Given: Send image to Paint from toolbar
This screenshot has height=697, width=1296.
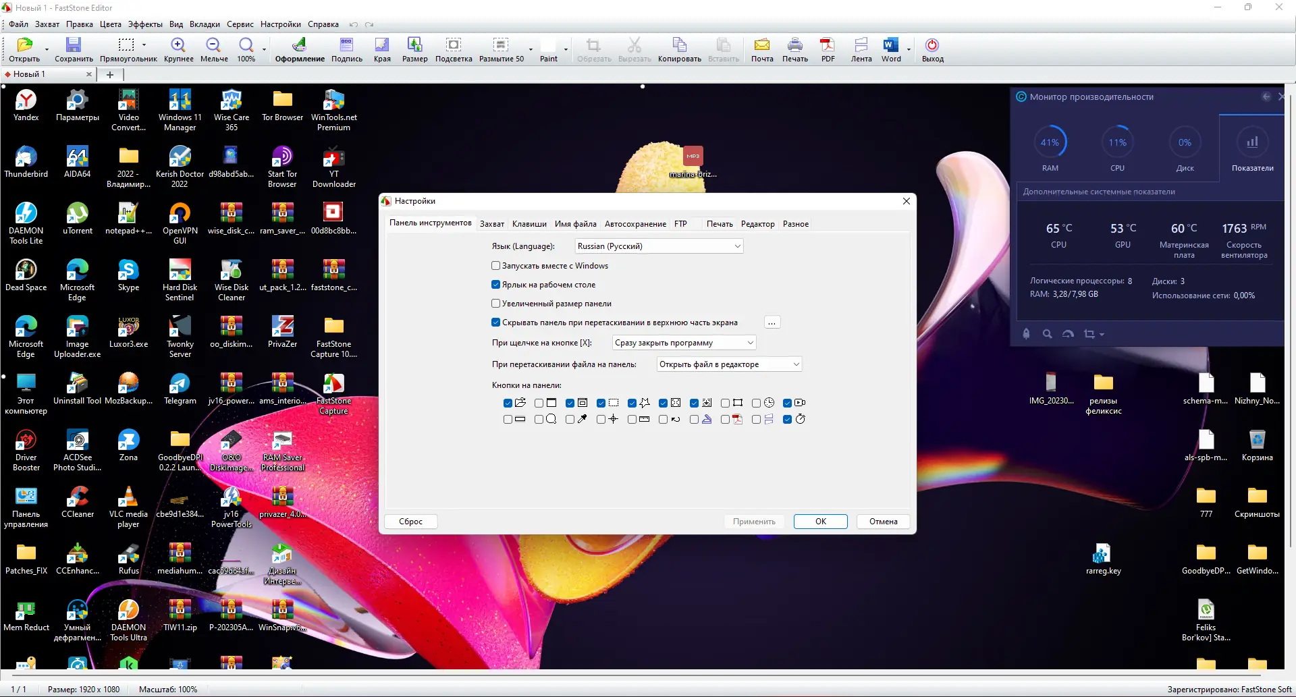Looking at the screenshot, I should coord(548,49).
